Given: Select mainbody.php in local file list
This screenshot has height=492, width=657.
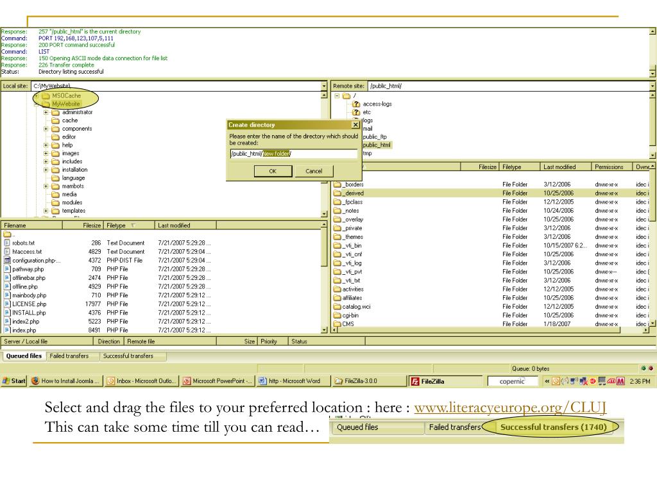Looking at the screenshot, I should (x=30, y=295).
